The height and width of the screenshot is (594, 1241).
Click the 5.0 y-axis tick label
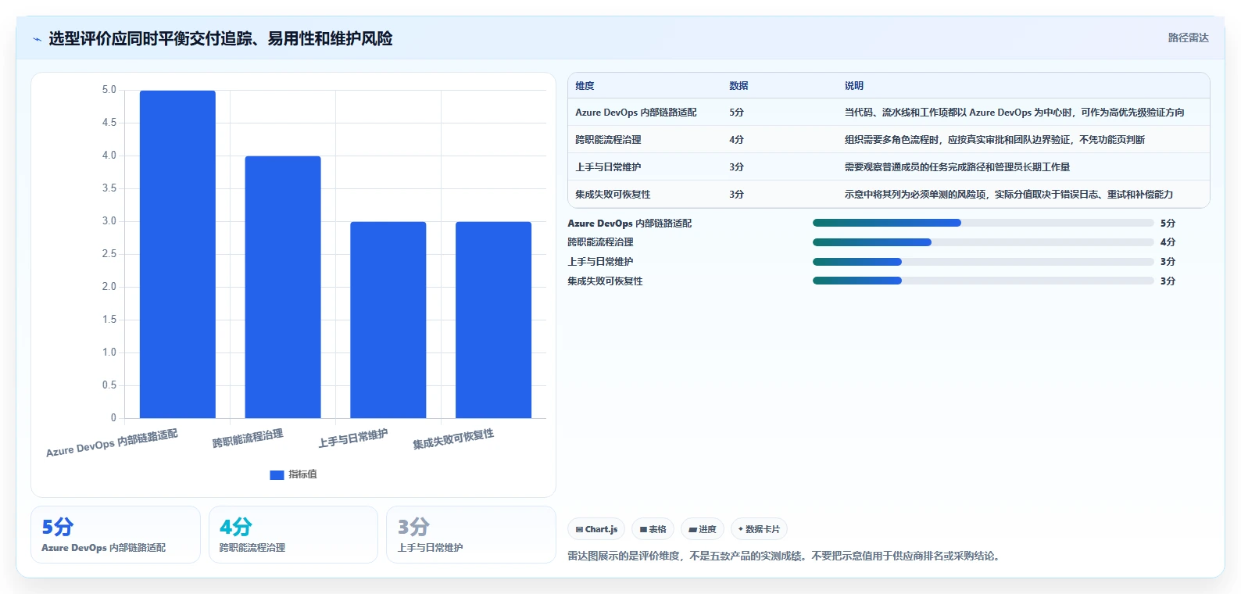109,90
